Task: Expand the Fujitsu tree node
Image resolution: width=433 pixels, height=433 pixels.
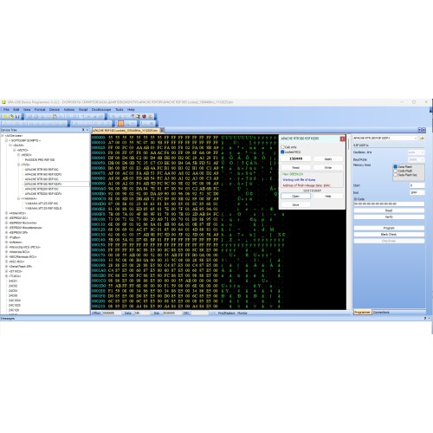Action: 7,237
